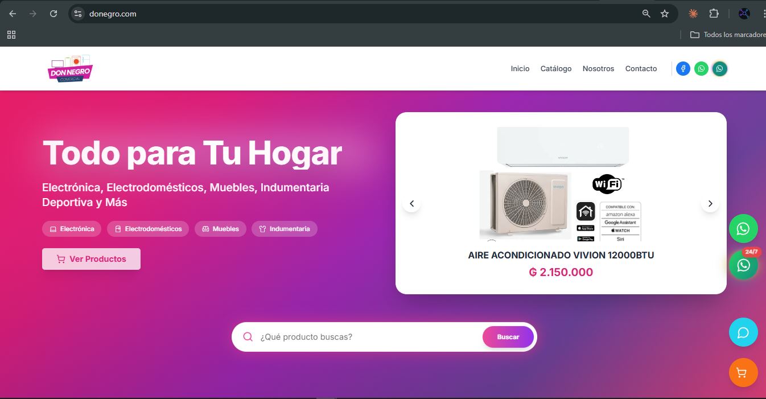Click the Buscar button

pos(508,337)
